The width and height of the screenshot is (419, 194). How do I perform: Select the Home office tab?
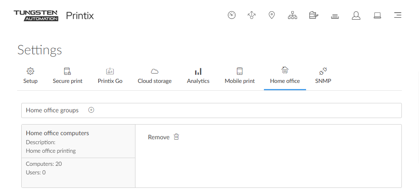point(285,76)
